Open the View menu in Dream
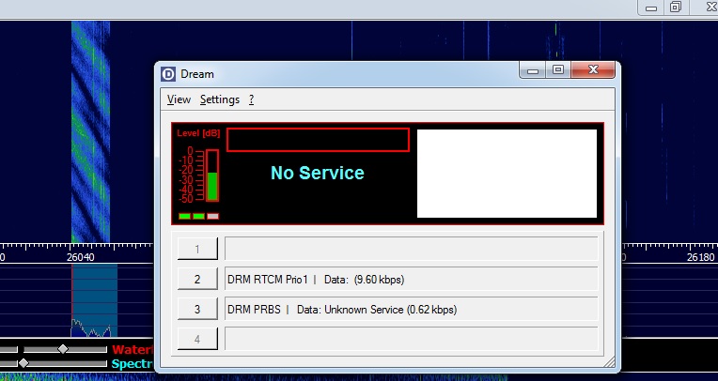Image resolution: width=718 pixels, height=381 pixels. point(179,99)
